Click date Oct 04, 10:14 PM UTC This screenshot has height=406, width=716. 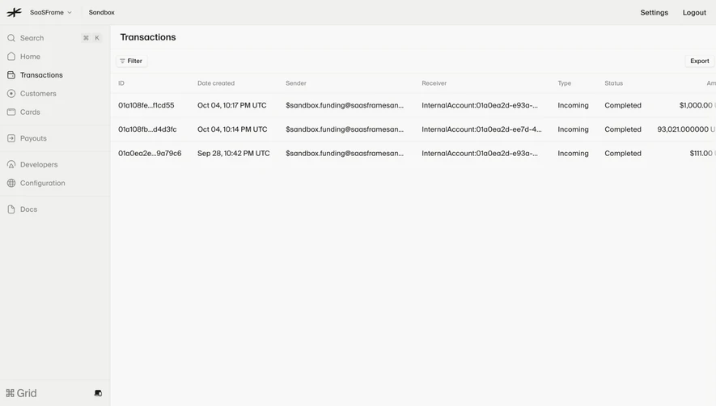232,129
